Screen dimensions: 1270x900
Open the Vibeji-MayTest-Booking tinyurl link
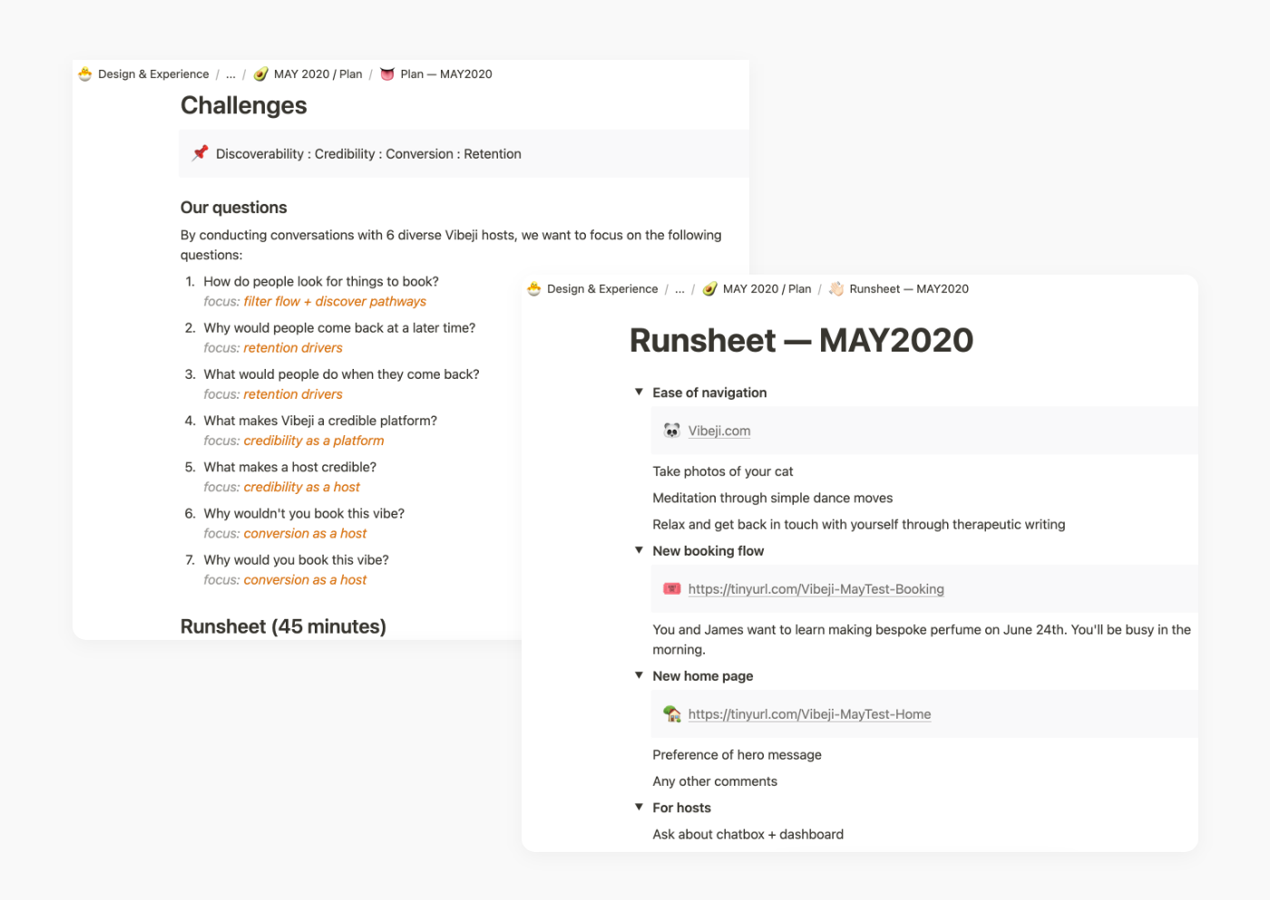(816, 589)
